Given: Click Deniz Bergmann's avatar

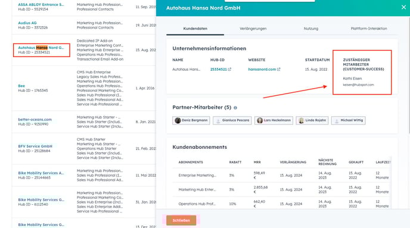Looking at the screenshot, I should pyautogui.click(x=178, y=120).
